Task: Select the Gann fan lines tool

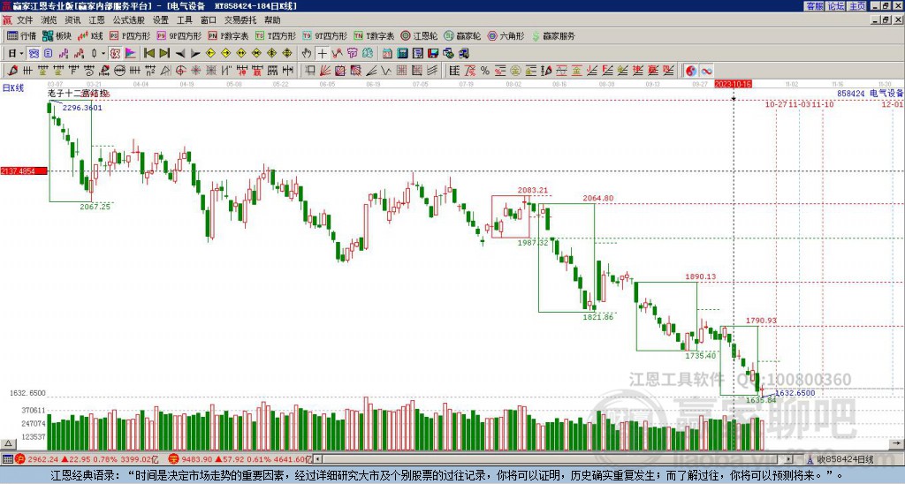Action: [x=325, y=71]
